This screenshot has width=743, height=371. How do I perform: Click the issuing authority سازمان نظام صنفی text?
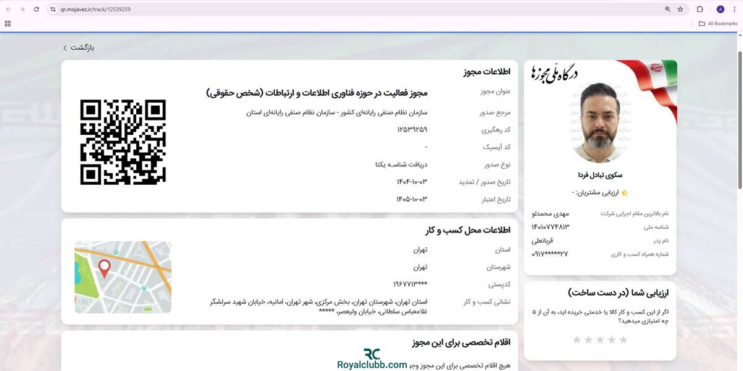337,113
